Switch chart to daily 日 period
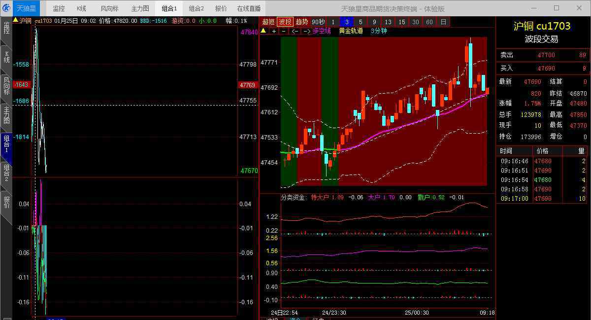Viewport: 591px width, 320px height. (x=443, y=22)
